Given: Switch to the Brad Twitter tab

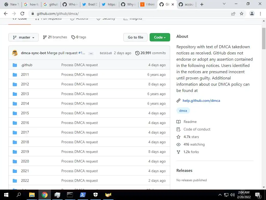Looking at the screenshot, I should tap(90, 4).
